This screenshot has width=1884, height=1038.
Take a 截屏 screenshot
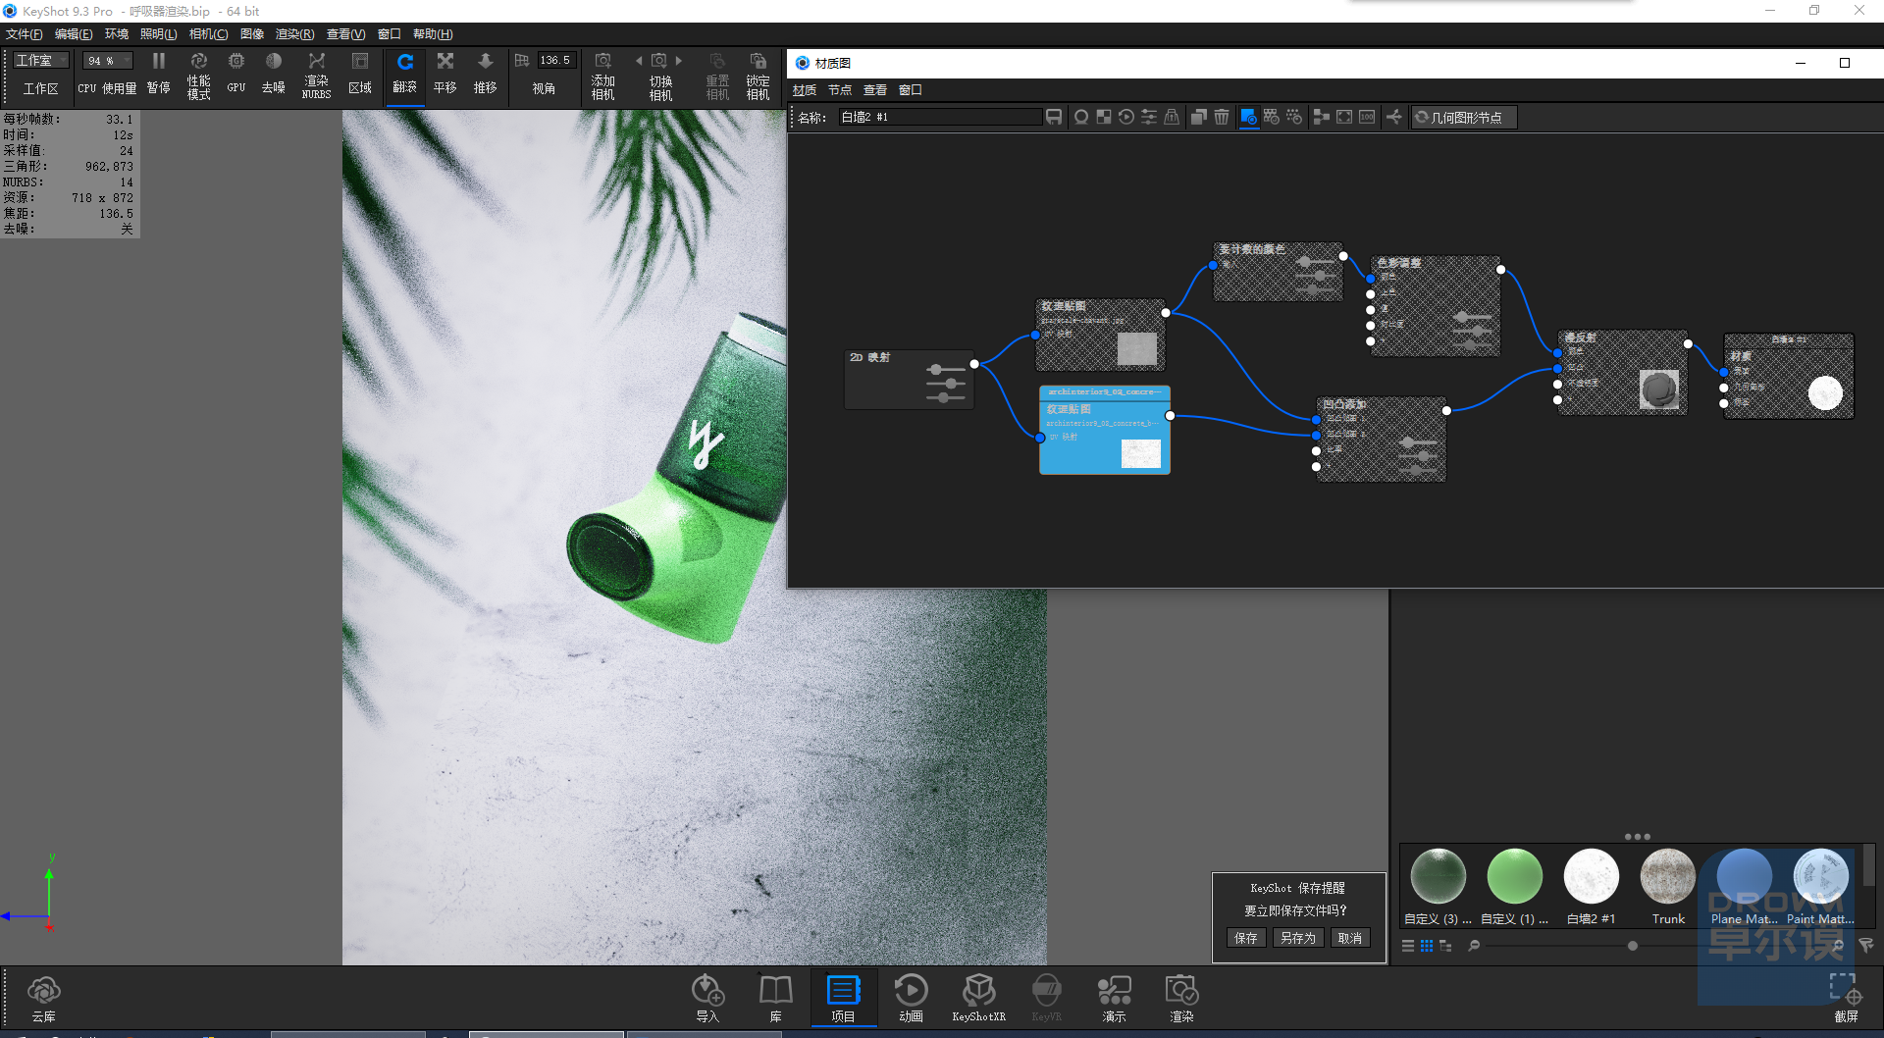tap(1846, 999)
